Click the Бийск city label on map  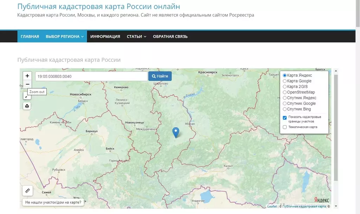click(110, 149)
